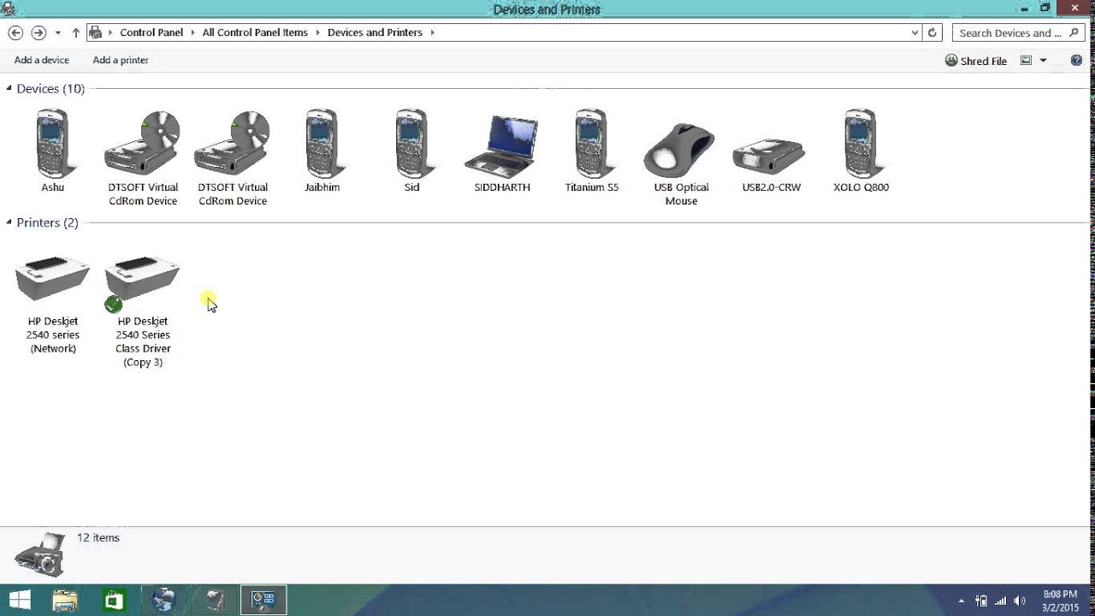This screenshot has width=1095, height=616.
Task: Navigate to All Control Panel Items breadcrumb
Action: (x=255, y=33)
